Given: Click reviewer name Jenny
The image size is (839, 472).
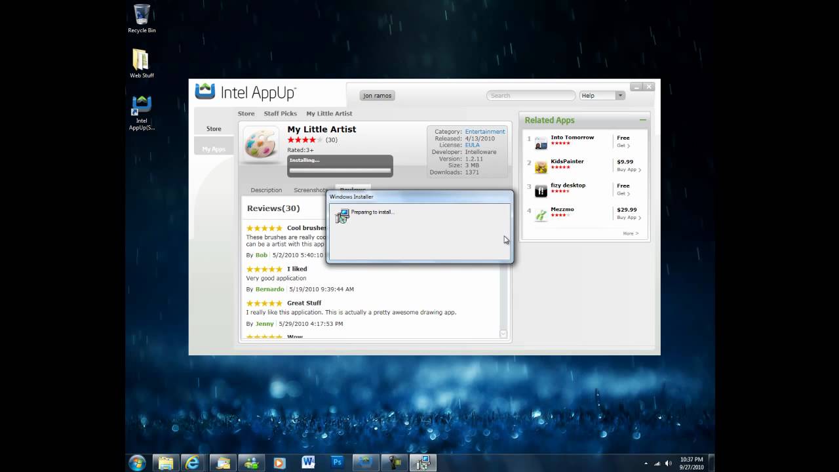Looking at the screenshot, I should pyautogui.click(x=264, y=324).
